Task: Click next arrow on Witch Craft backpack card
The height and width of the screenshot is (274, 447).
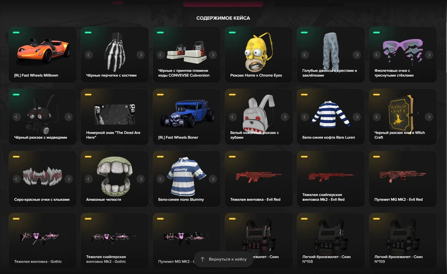Action: coord(429,117)
